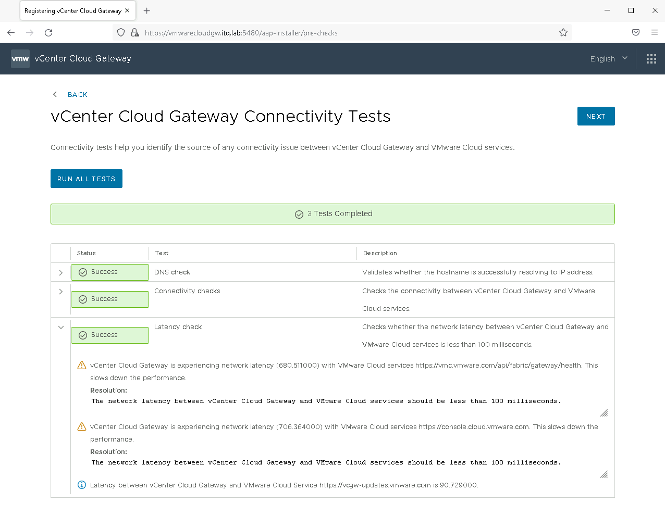Open a new browser tab

147,10
